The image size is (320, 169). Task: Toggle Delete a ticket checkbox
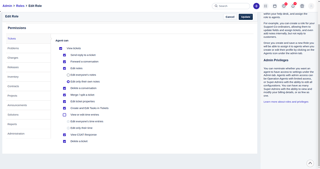pos(64,141)
